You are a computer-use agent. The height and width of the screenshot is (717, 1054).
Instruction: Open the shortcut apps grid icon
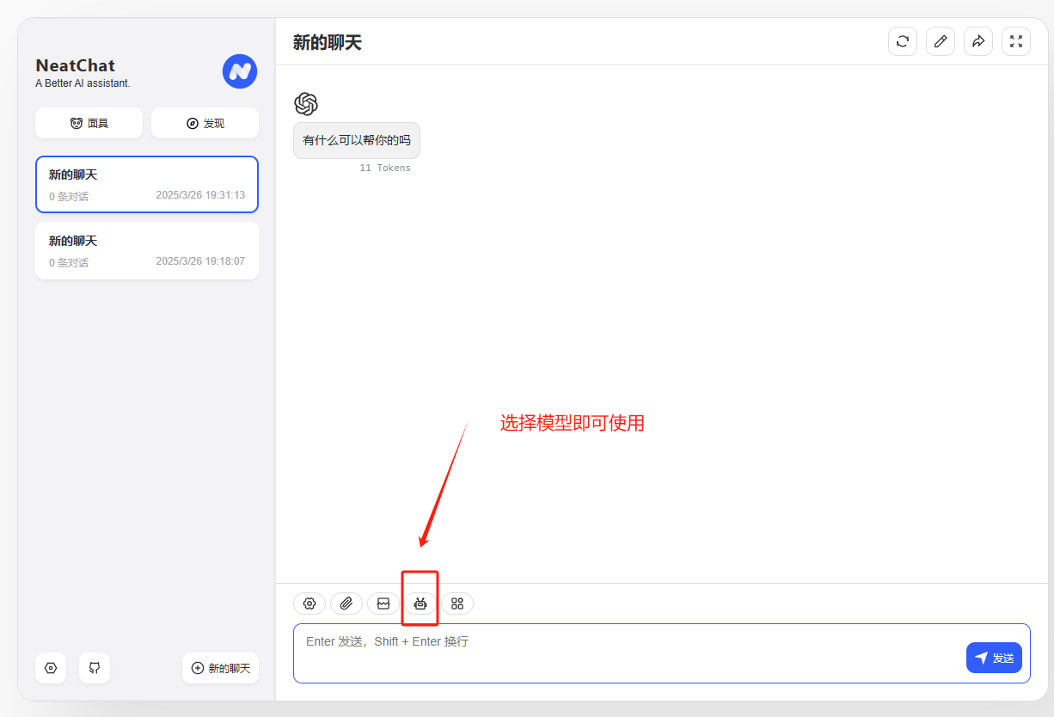457,604
